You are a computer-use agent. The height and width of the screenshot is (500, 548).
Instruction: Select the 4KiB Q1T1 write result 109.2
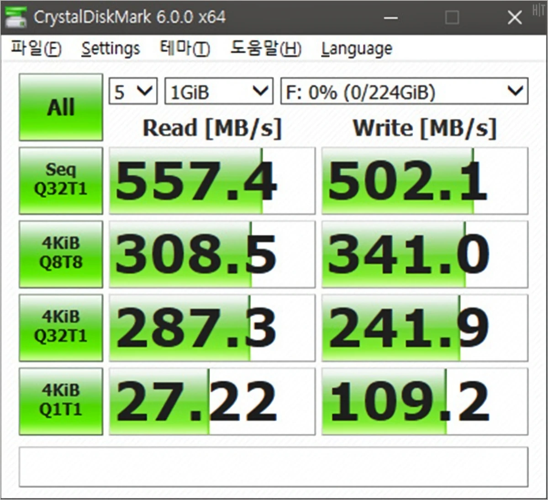pyautogui.click(x=425, y=401)
